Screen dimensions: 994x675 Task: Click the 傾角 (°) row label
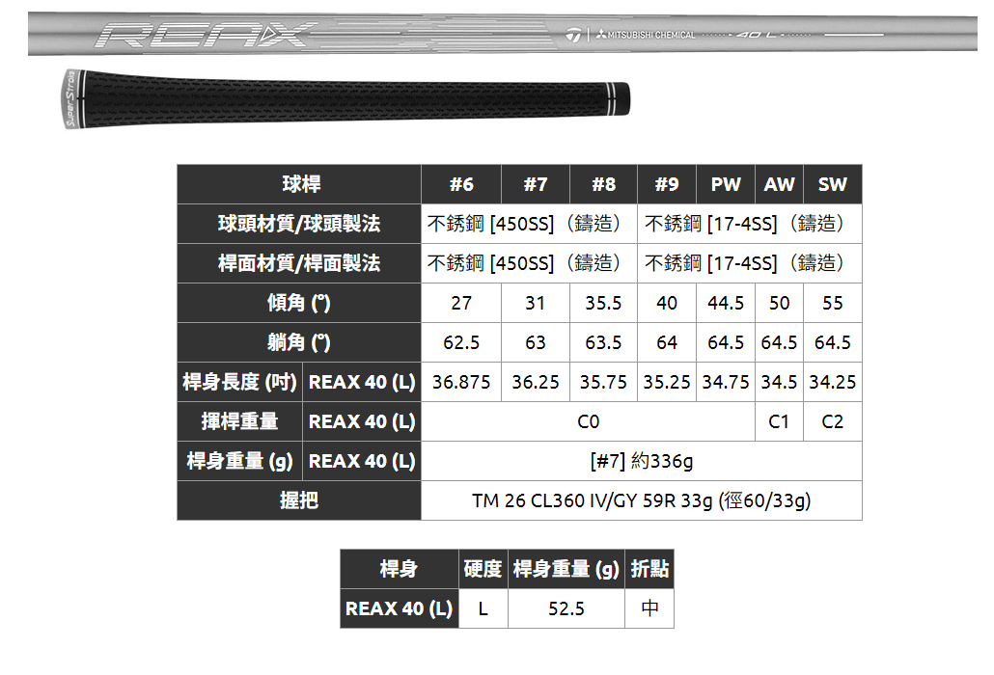point(299,303)
